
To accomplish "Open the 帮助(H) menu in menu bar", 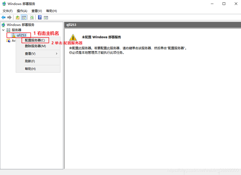I will pos(51,11).
